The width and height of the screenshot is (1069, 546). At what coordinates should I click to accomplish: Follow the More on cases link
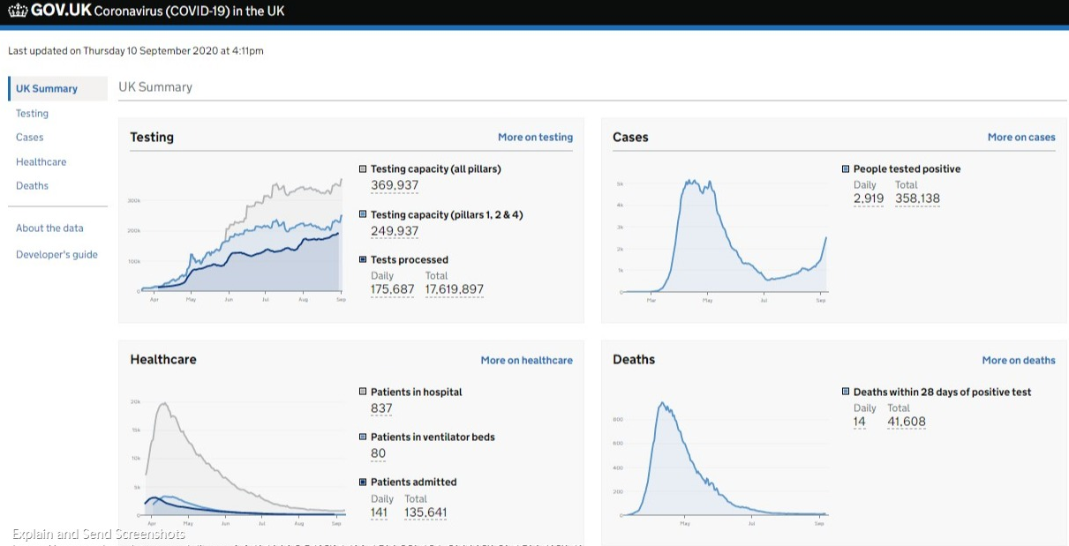[1021, 137]
